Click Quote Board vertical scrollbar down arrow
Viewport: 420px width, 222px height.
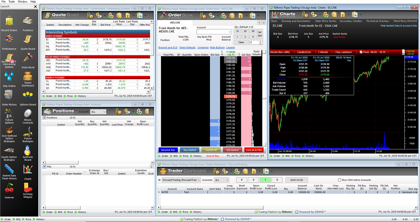152,88
